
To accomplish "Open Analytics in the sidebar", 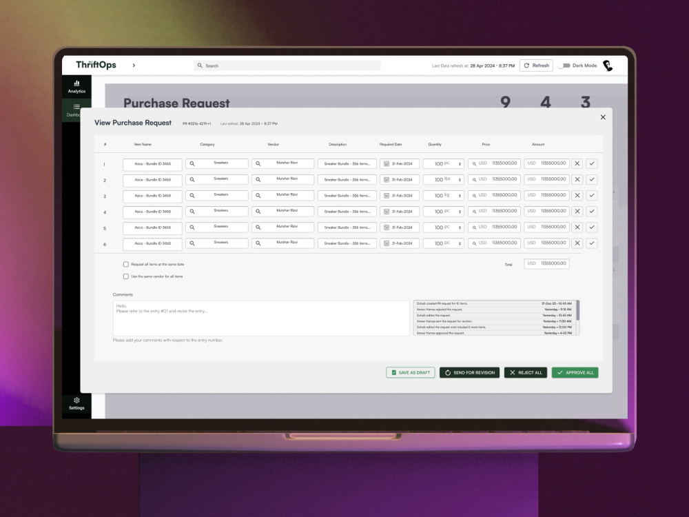I will (76, 87).
